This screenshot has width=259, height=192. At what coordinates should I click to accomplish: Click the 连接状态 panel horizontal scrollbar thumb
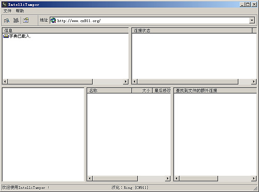click(188, 81)
